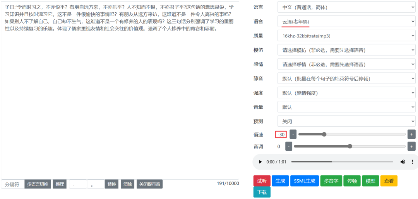Expand the 感情 emotion dropdown
This screenshot has width=418, height=199.
(346, 64)
